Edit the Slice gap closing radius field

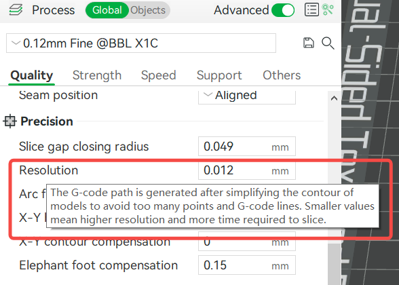247,147
